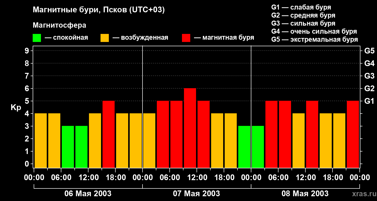Open the xras.ru watermark link

pos(363,194)
